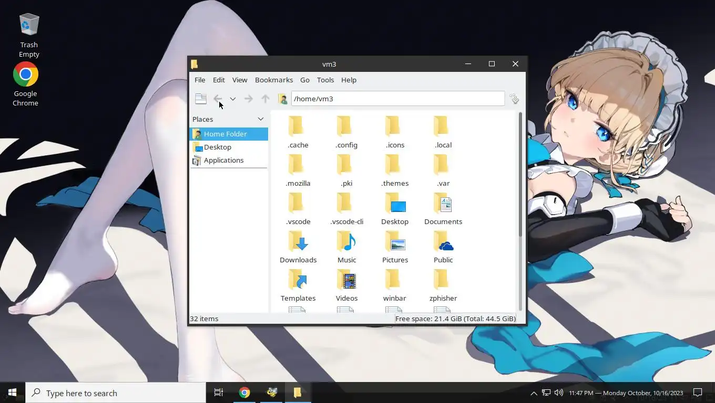
Task: Open the File menu
Action: pos(200,80)
